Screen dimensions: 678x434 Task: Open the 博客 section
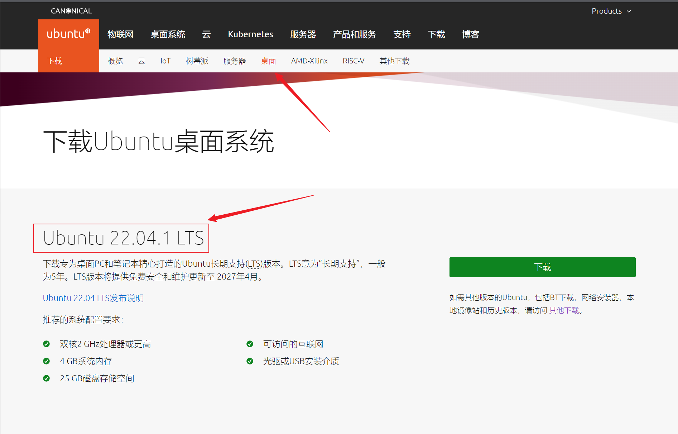pos(470,34)
